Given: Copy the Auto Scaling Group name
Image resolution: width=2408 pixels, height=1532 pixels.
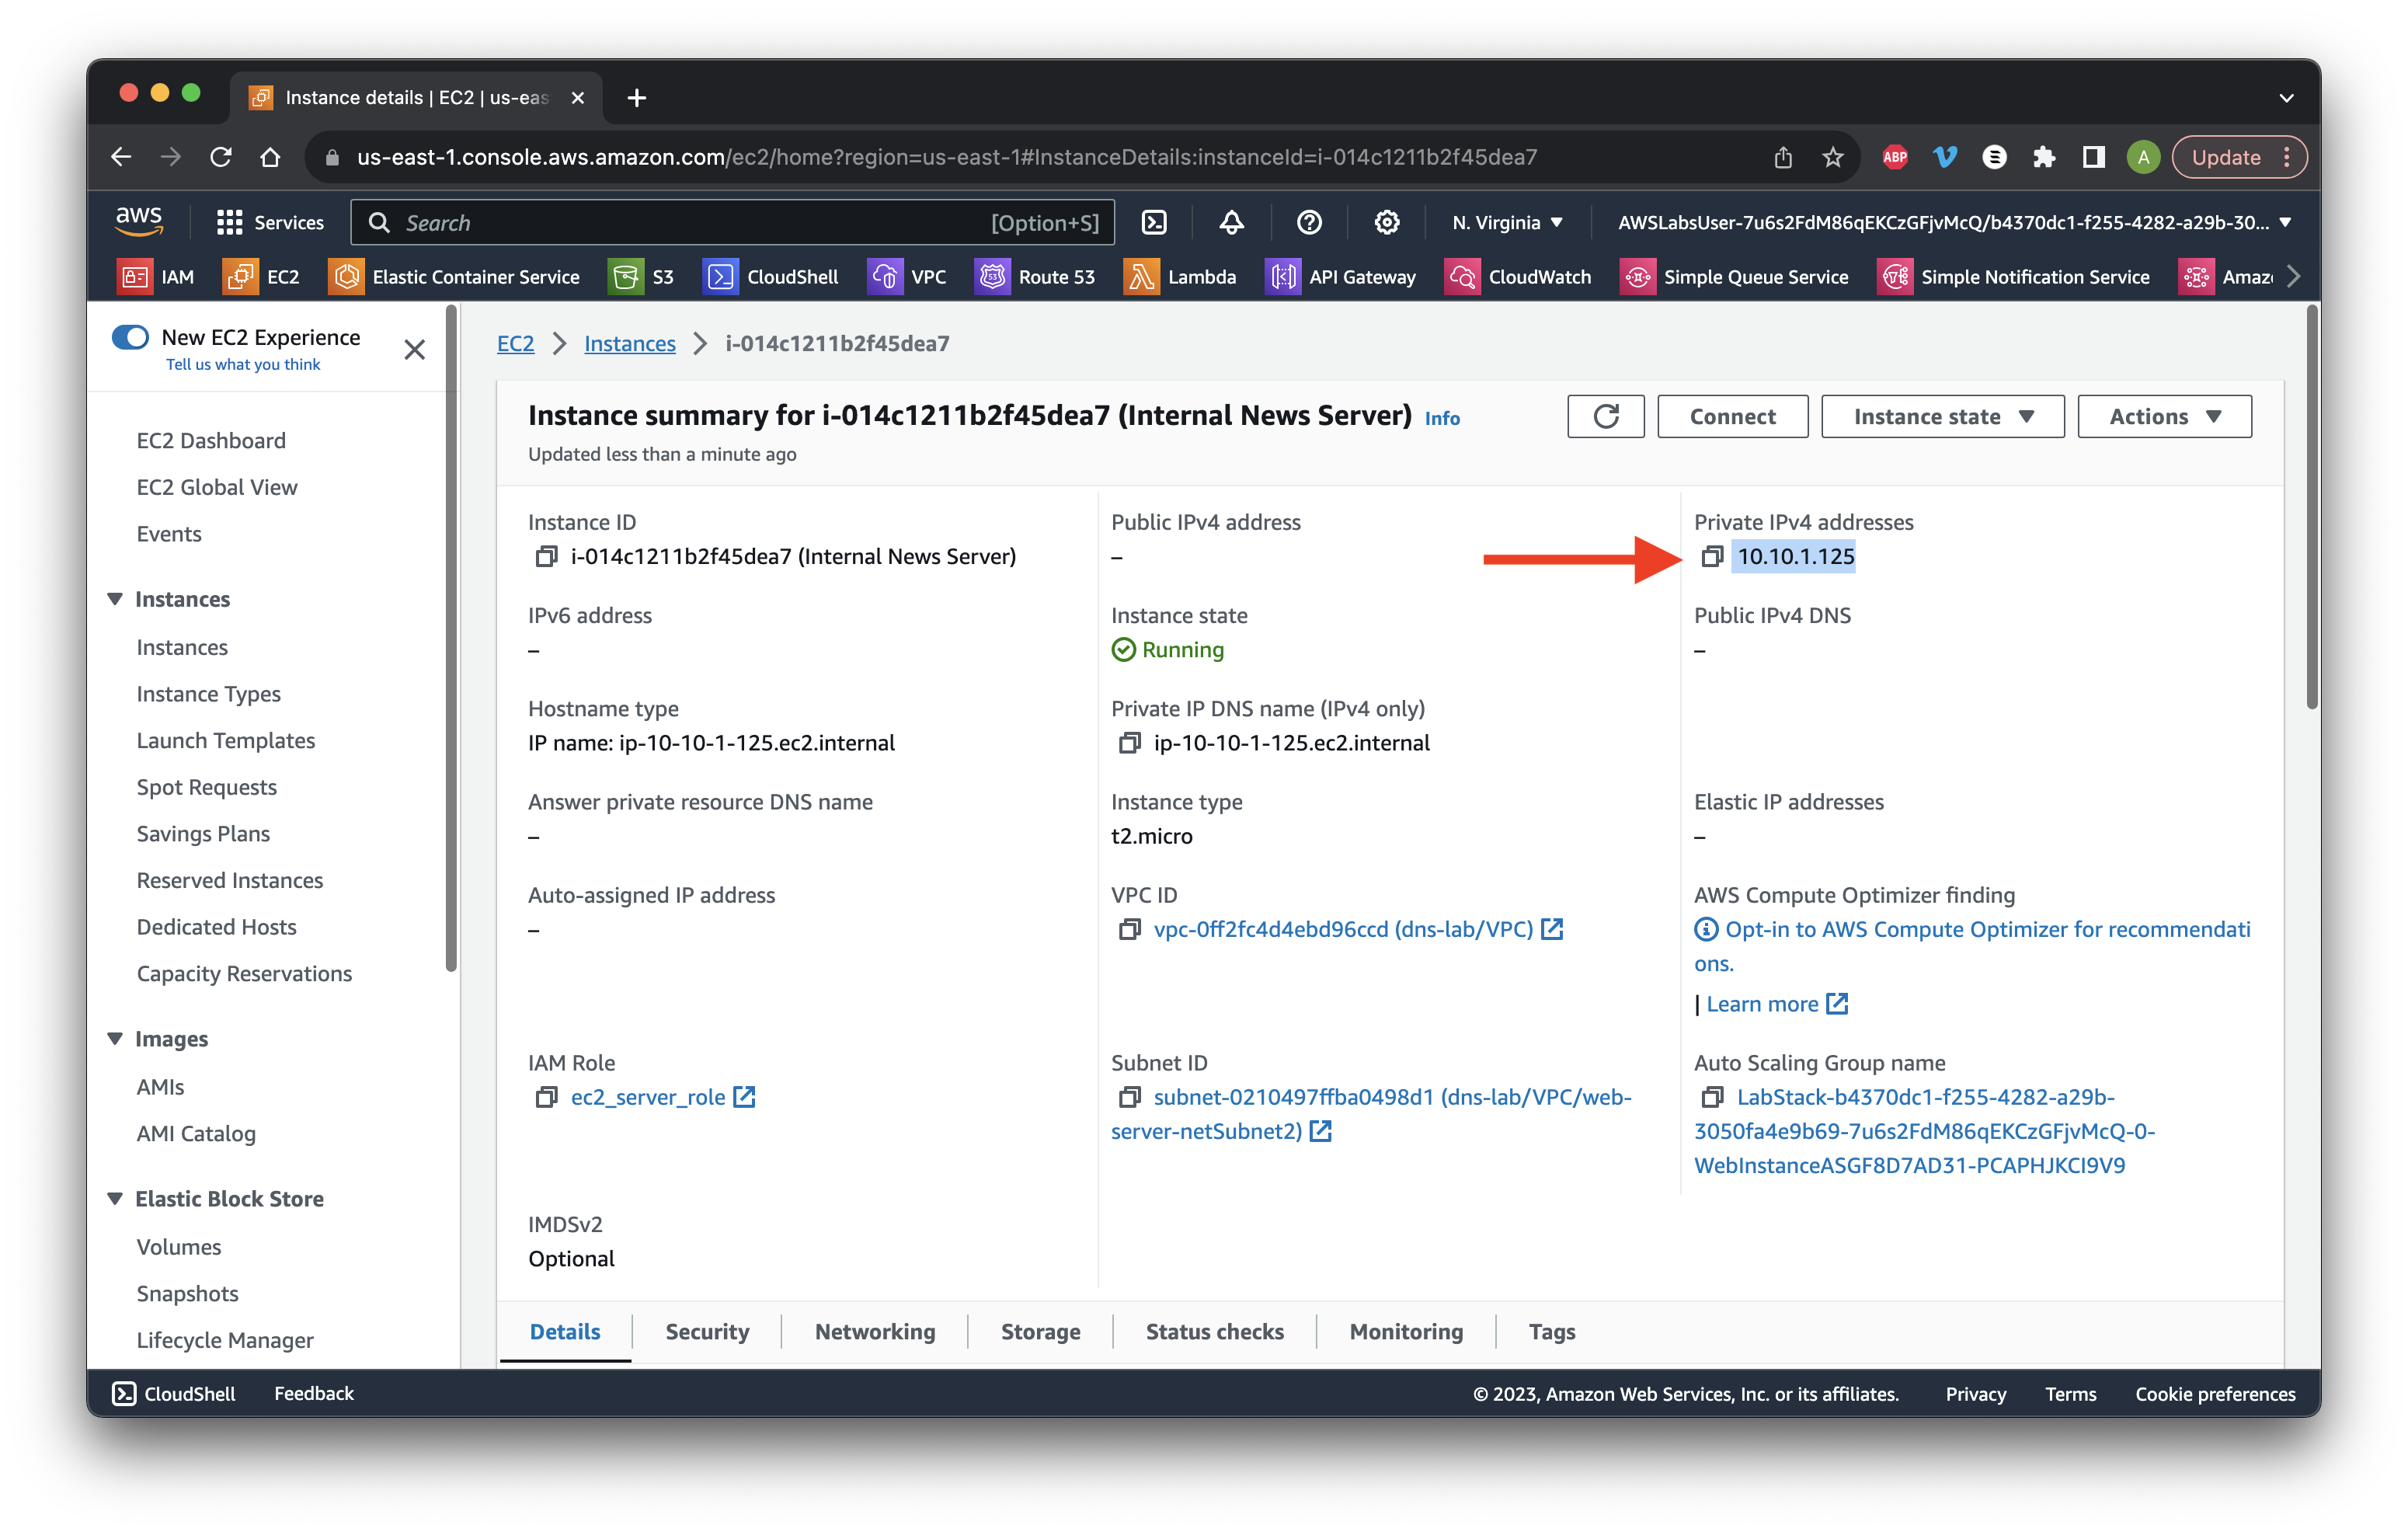Looking at the screenshot, I should tap(1712, 1097).
